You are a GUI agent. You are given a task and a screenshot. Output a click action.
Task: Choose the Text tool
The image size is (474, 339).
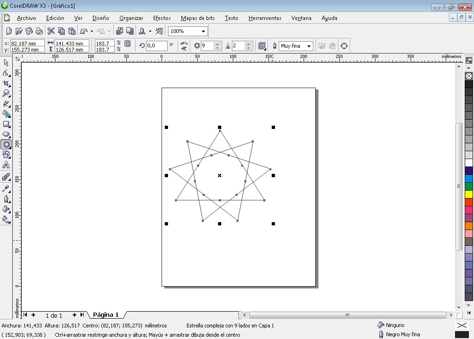6,164
